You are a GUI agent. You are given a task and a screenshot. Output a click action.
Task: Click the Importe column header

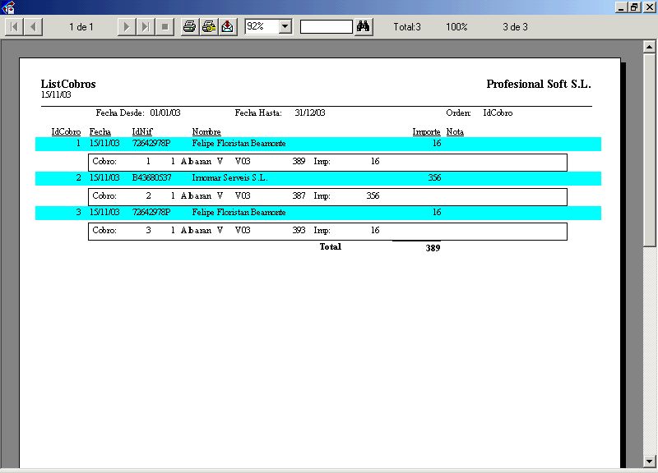426,131
